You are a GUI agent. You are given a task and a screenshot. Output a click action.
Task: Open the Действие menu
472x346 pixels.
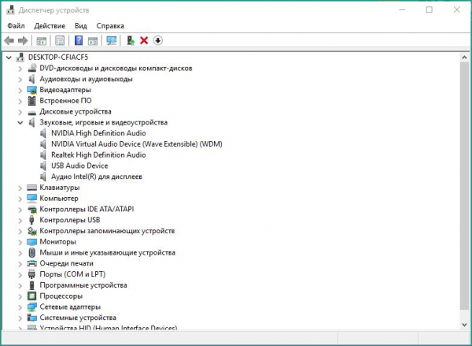[x=50, y=26]
